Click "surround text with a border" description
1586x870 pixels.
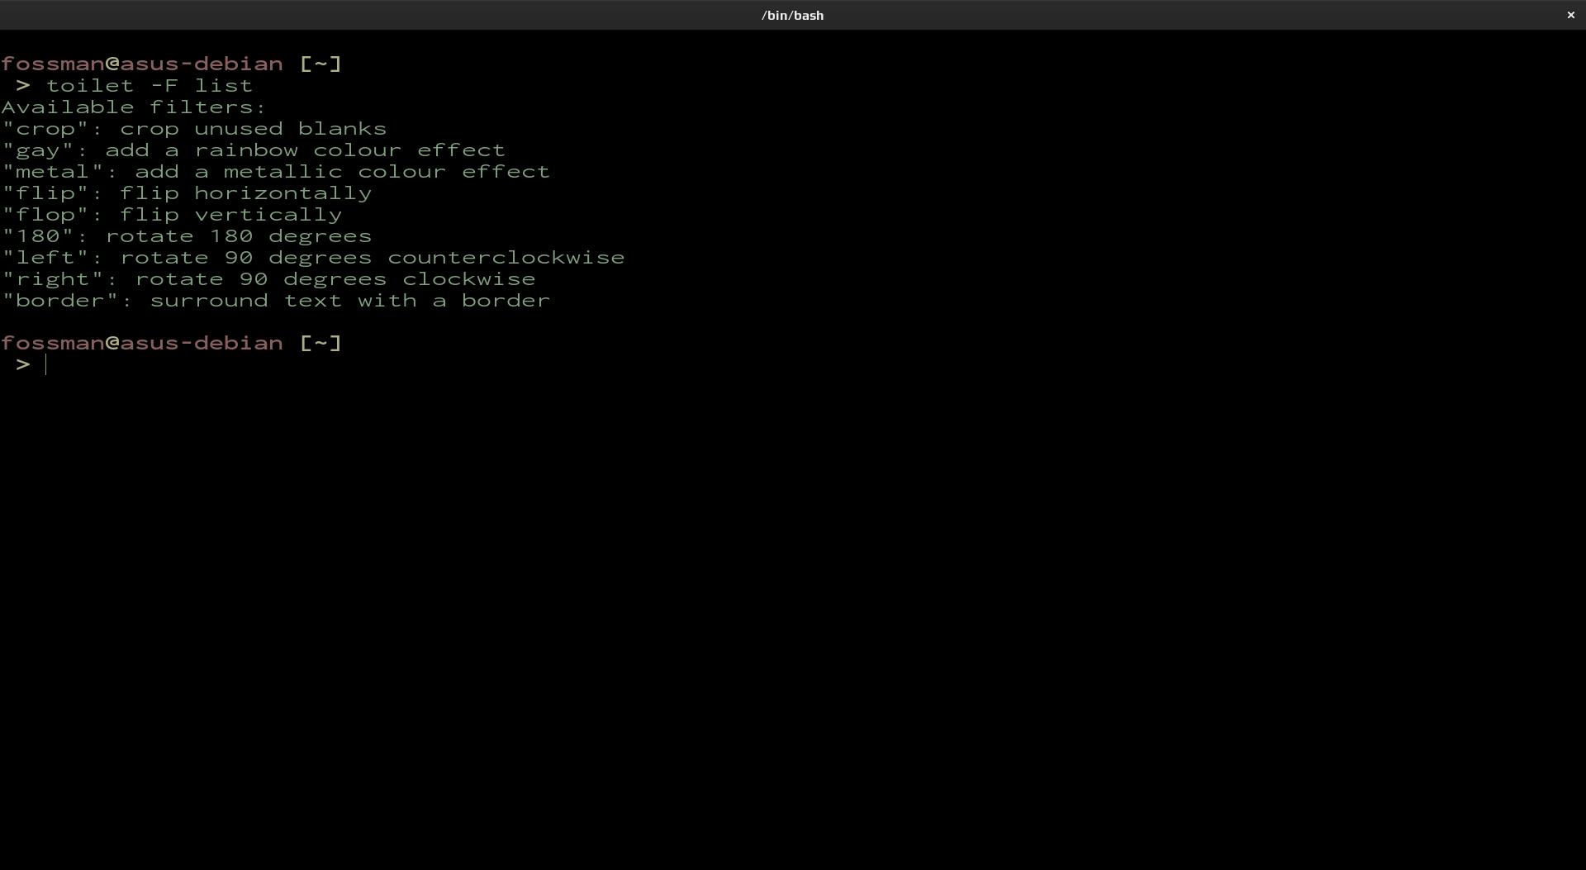click(349, 301)
